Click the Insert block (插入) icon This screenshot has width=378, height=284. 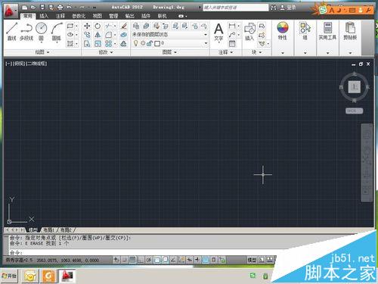pyautogui.click(x=249, y=31)
